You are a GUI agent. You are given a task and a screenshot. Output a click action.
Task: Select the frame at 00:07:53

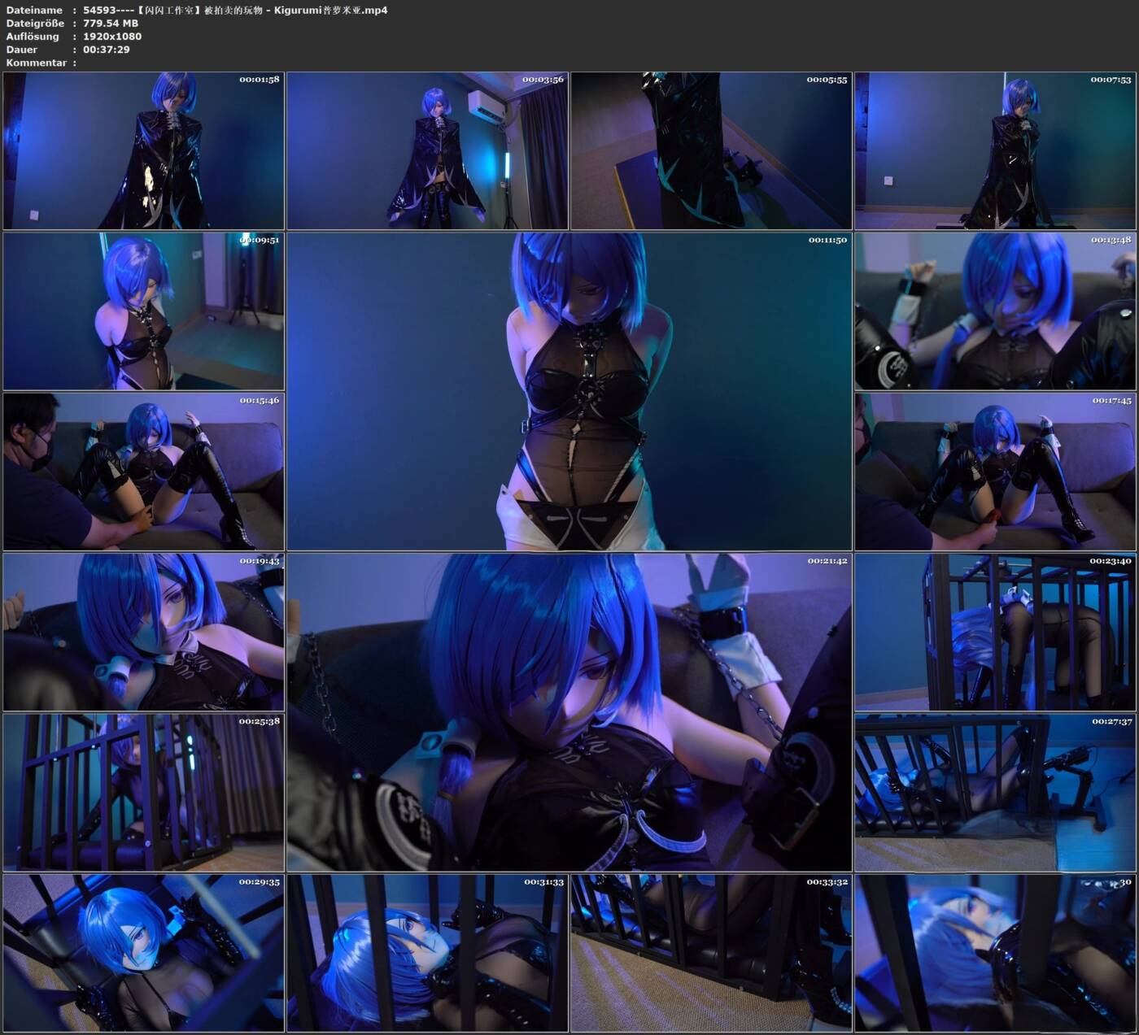pos(995,150)
